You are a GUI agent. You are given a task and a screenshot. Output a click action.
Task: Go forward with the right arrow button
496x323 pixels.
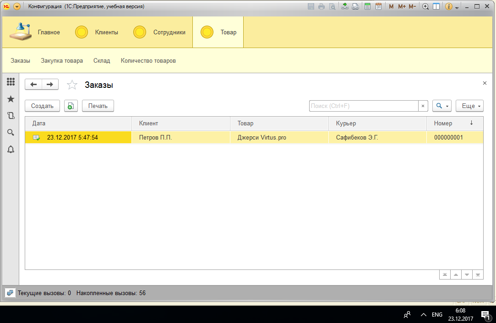[50, 84]
